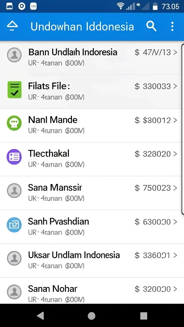The image size is (184, 327).
Task: Expand the chevron next to $ 328020
Action: tap(175, 154)
